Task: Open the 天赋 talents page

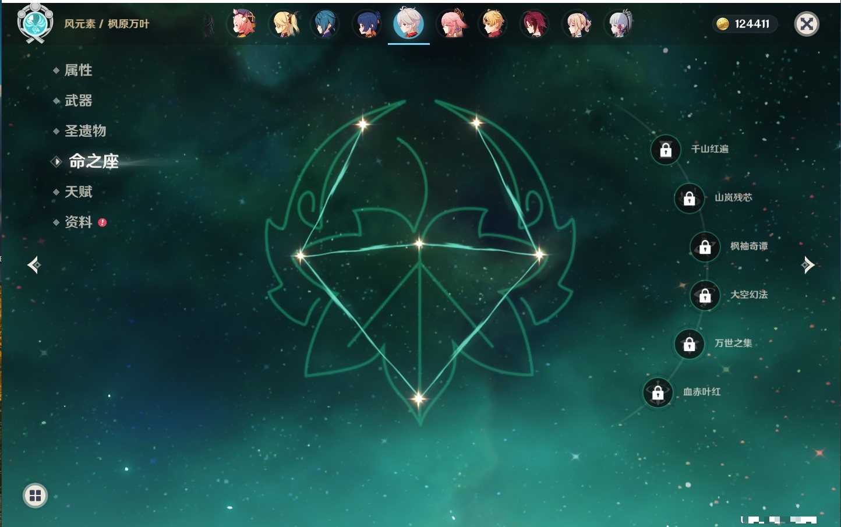Action: coord(78,192)
